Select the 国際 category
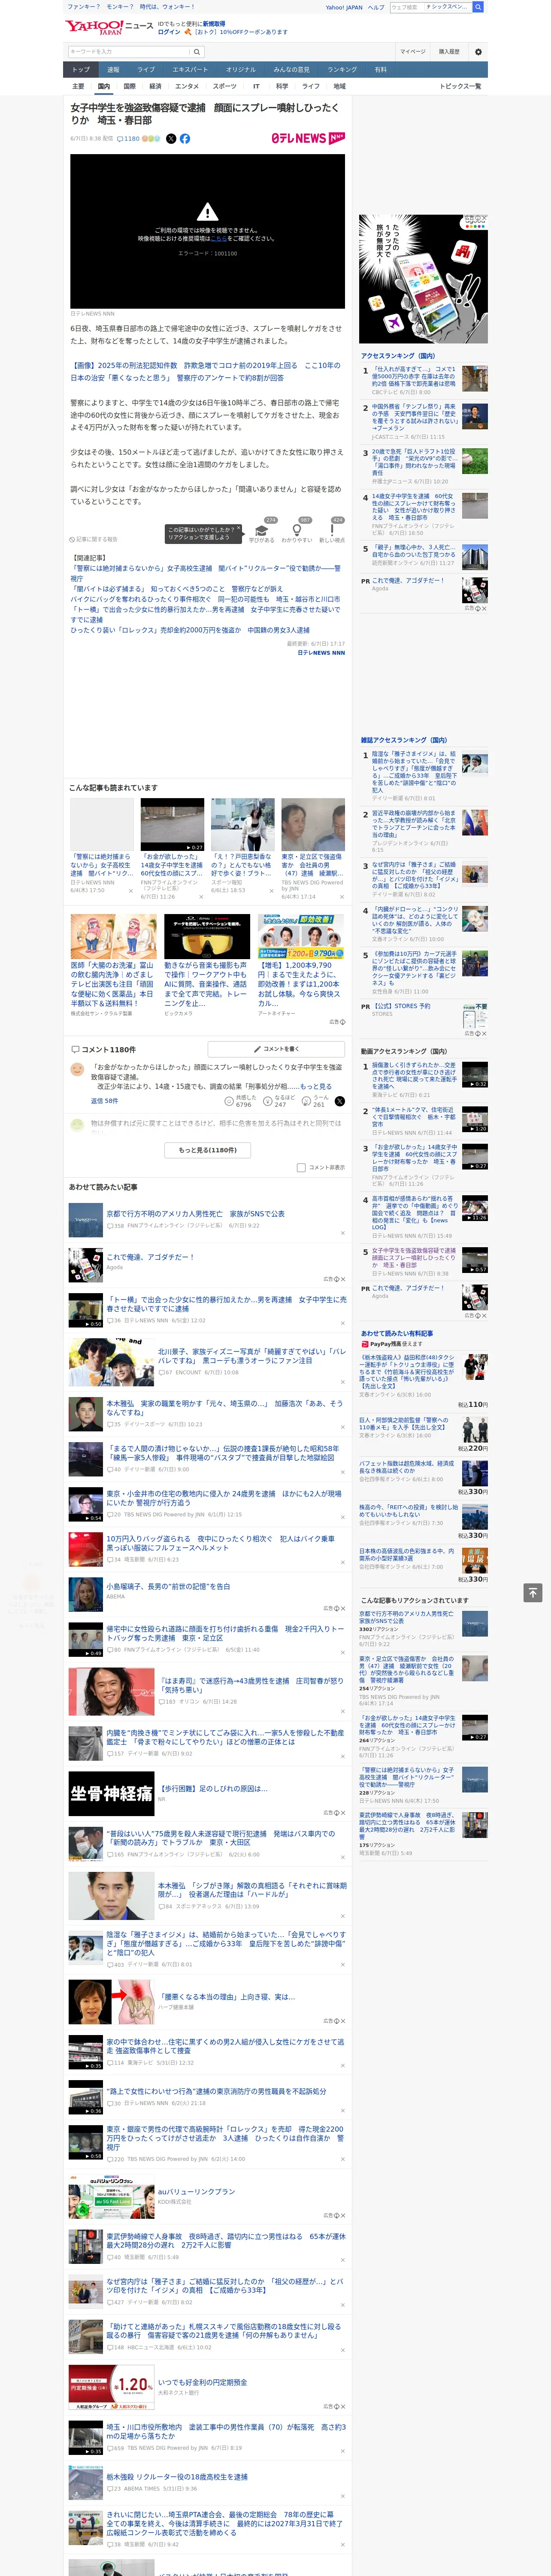Image resolution: width=551 pixels, height=2576 pixels. 129,86
